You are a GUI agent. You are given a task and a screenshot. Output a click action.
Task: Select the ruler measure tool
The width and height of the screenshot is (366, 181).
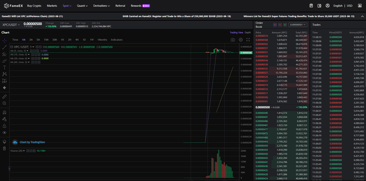pos(4,96)
